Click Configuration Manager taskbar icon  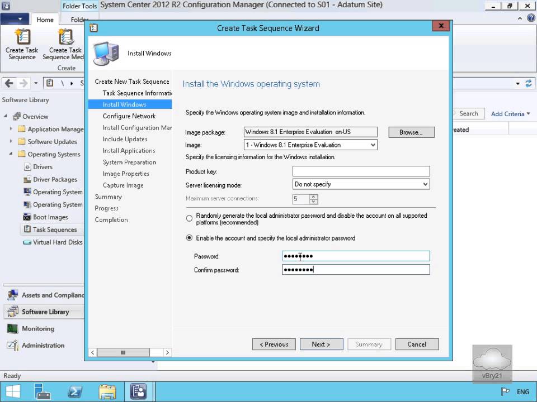click(x=138, y=391)
